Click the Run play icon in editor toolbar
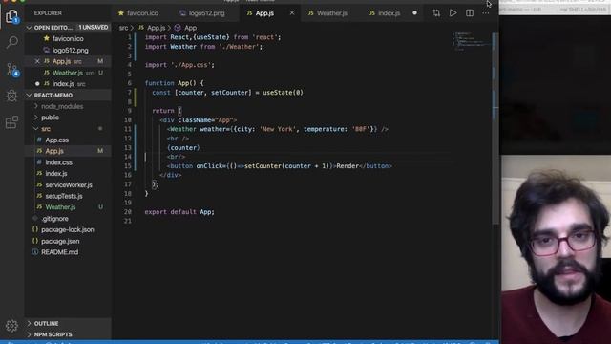 pyautogui.click(x=453, y=12)
